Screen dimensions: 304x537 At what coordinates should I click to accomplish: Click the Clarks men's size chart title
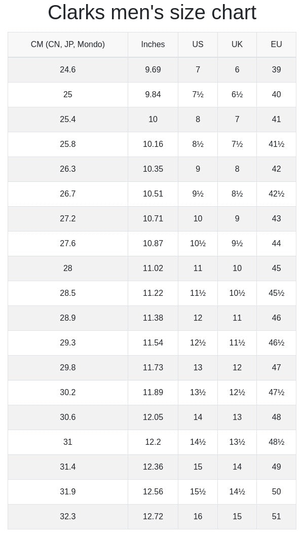click(152, 13)
